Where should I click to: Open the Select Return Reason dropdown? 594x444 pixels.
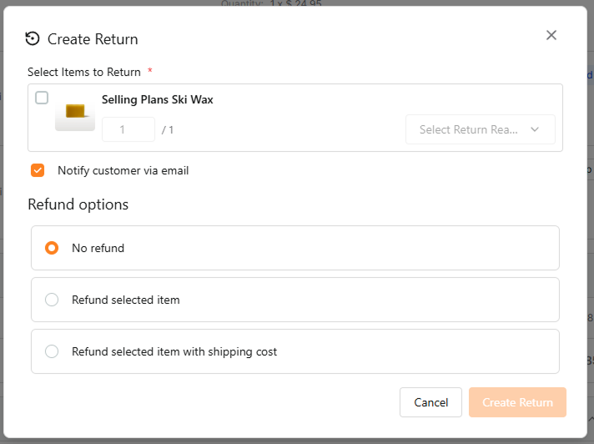(x=481, y=129)
